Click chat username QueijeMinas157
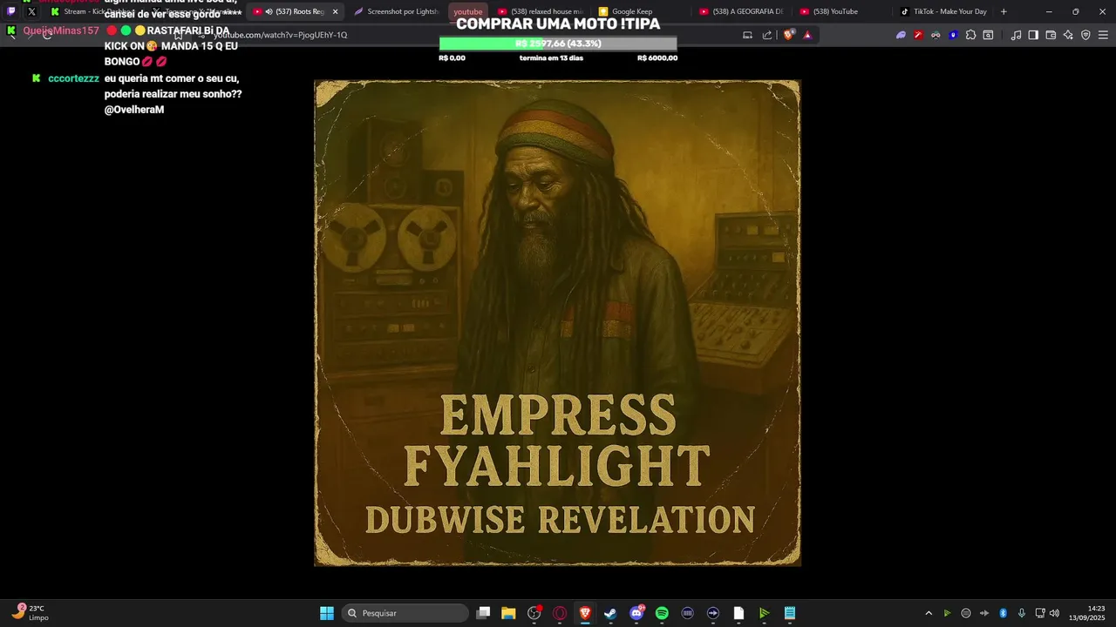1116x627 pixels. pos(61,30)
